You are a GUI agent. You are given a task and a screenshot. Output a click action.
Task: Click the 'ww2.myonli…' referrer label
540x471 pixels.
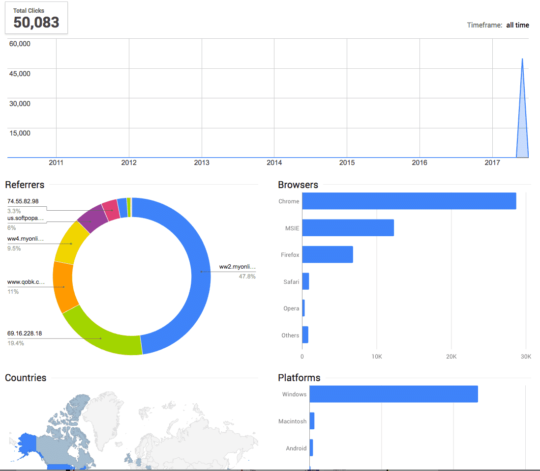pos(237,267)
